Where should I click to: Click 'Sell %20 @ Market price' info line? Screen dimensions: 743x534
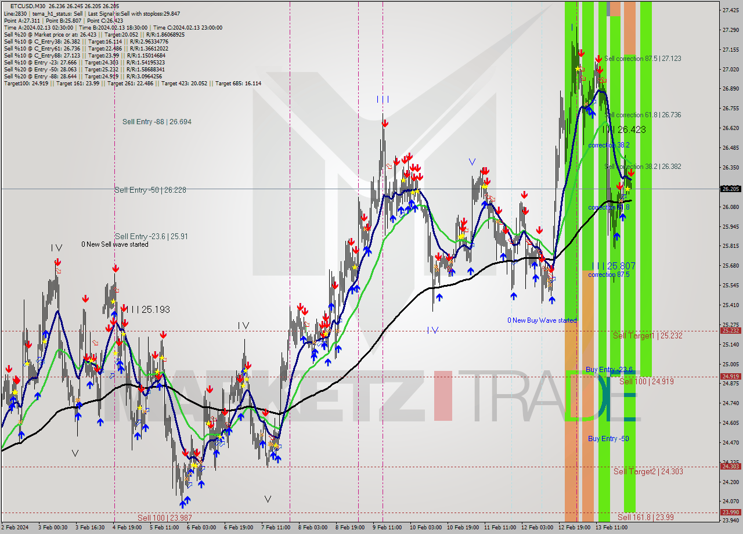(94, 34)
